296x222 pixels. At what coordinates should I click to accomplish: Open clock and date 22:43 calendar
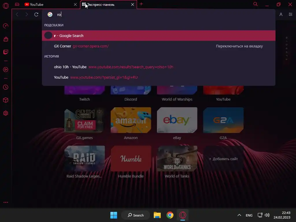coord(282,215)
